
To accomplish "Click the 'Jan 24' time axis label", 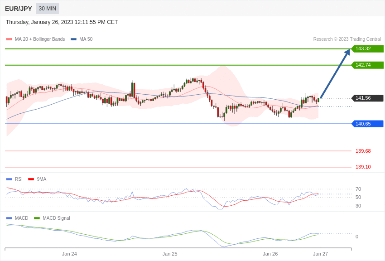I will point(69,254).
